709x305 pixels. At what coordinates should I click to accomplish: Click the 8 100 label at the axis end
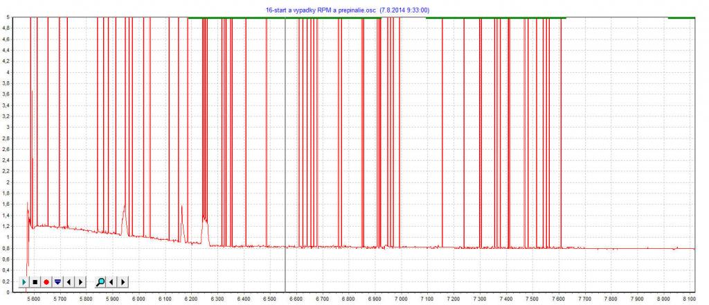(x=690, y=299)
